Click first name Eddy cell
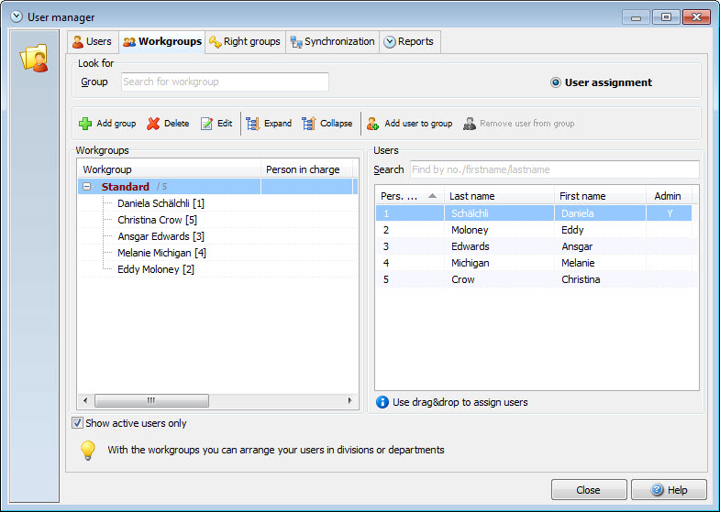This screenshot has height=512, width=720. click(x=600, y=230)
